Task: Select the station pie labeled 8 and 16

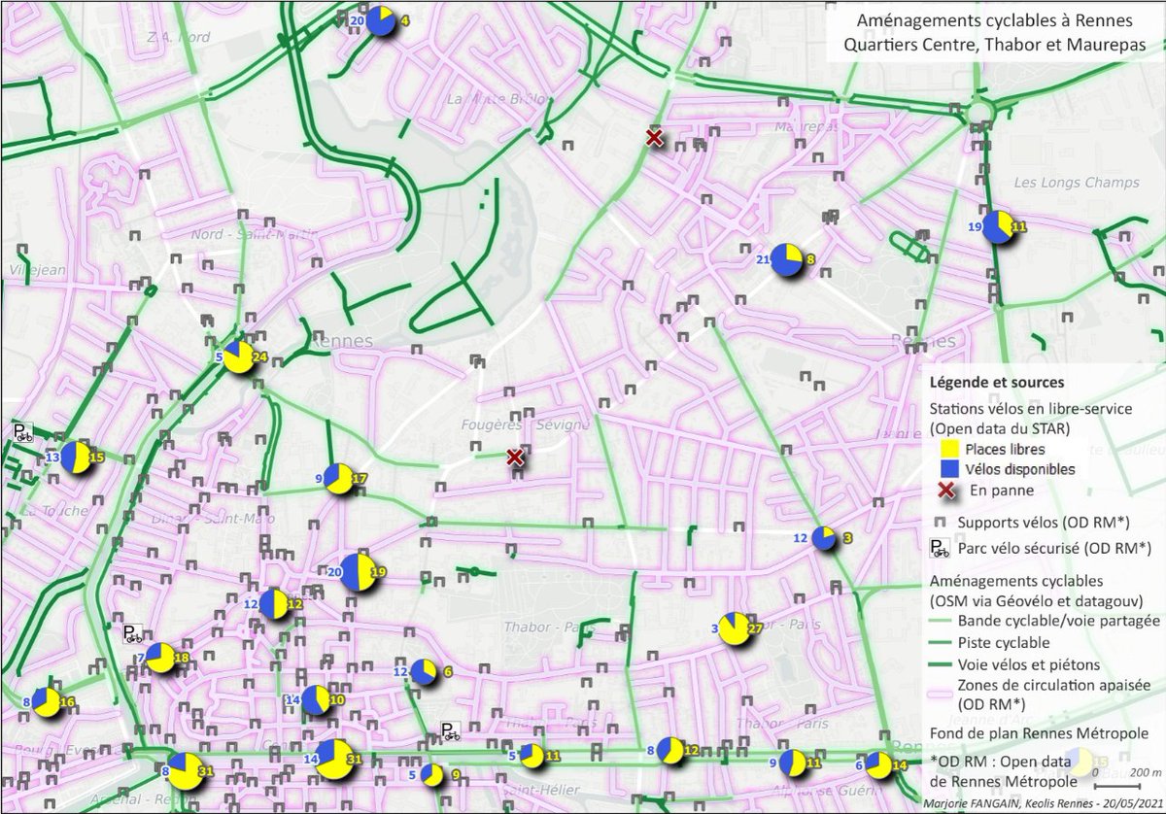Action: (x=46, y=701)
